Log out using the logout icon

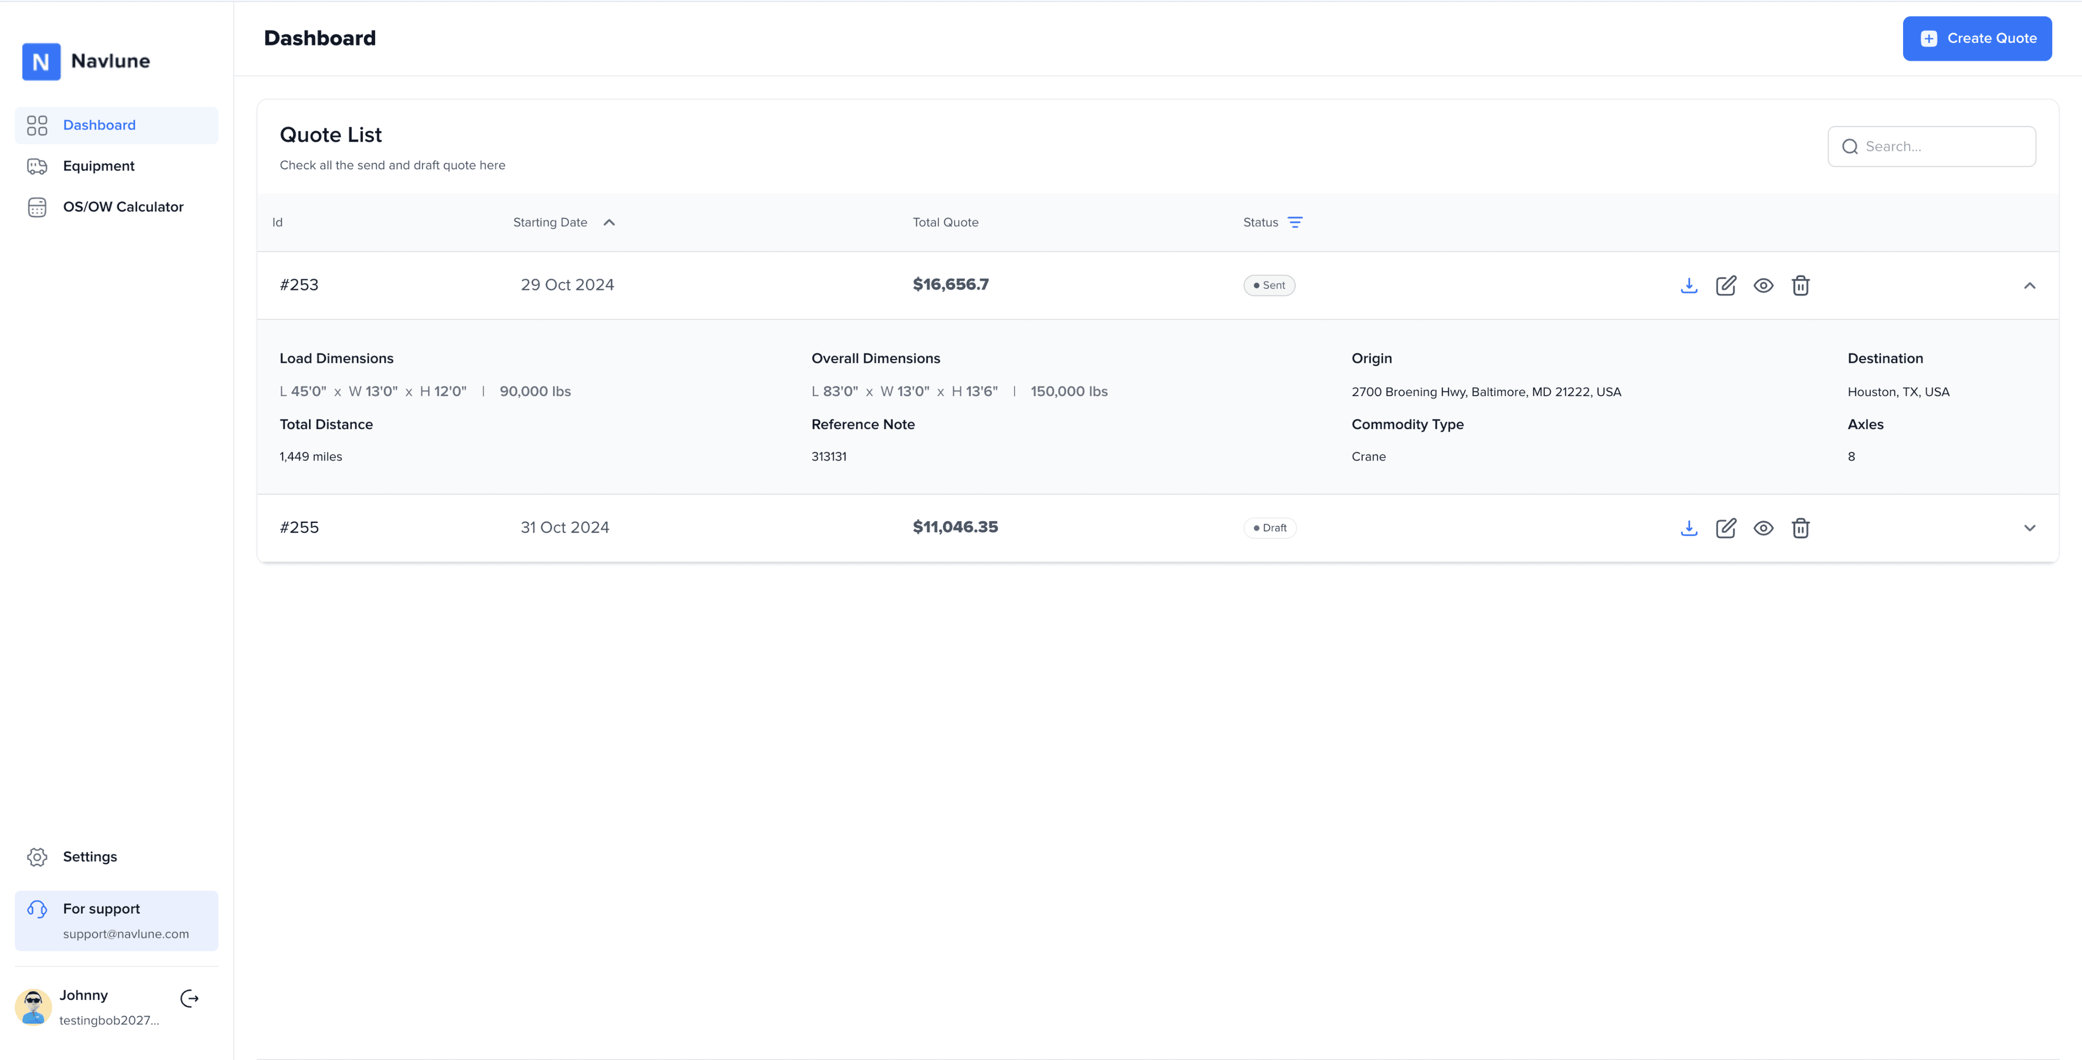190,999
